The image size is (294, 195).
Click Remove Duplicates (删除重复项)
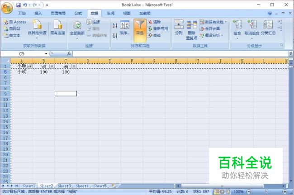(192, 30)
